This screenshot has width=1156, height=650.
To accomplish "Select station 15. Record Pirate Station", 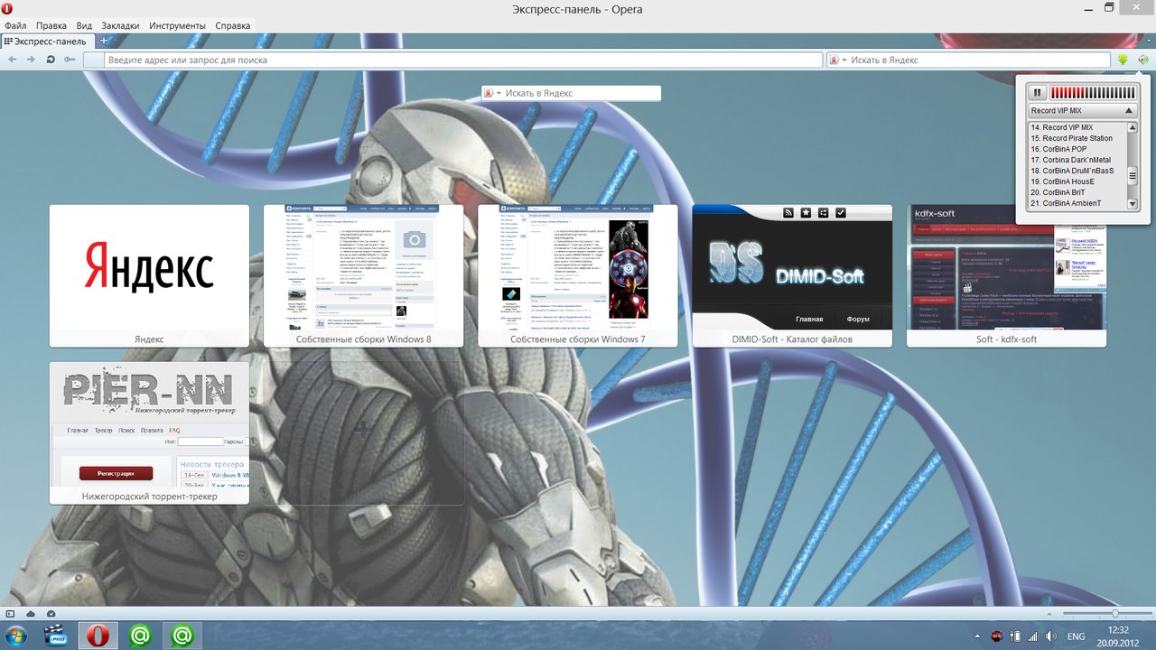I will (1077, 139).
